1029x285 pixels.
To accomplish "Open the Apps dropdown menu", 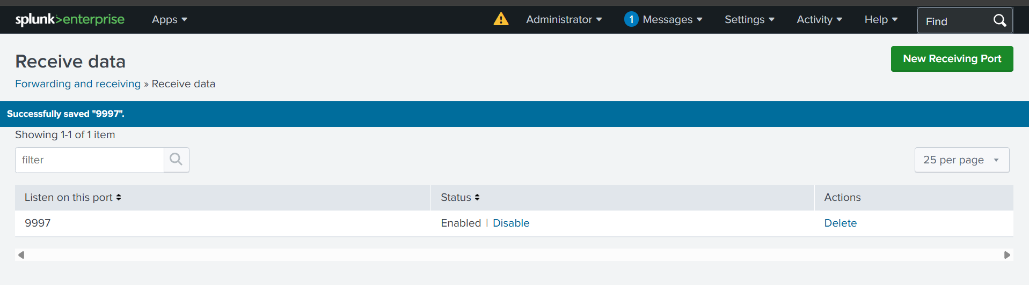I will [169, 20].
